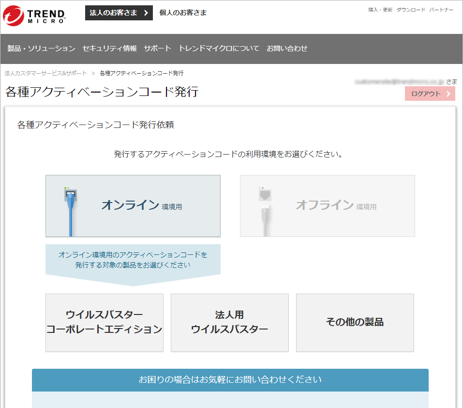Click the ダウンロード link
The height and width of the screenshot is (408, 463).
point(411,10)
